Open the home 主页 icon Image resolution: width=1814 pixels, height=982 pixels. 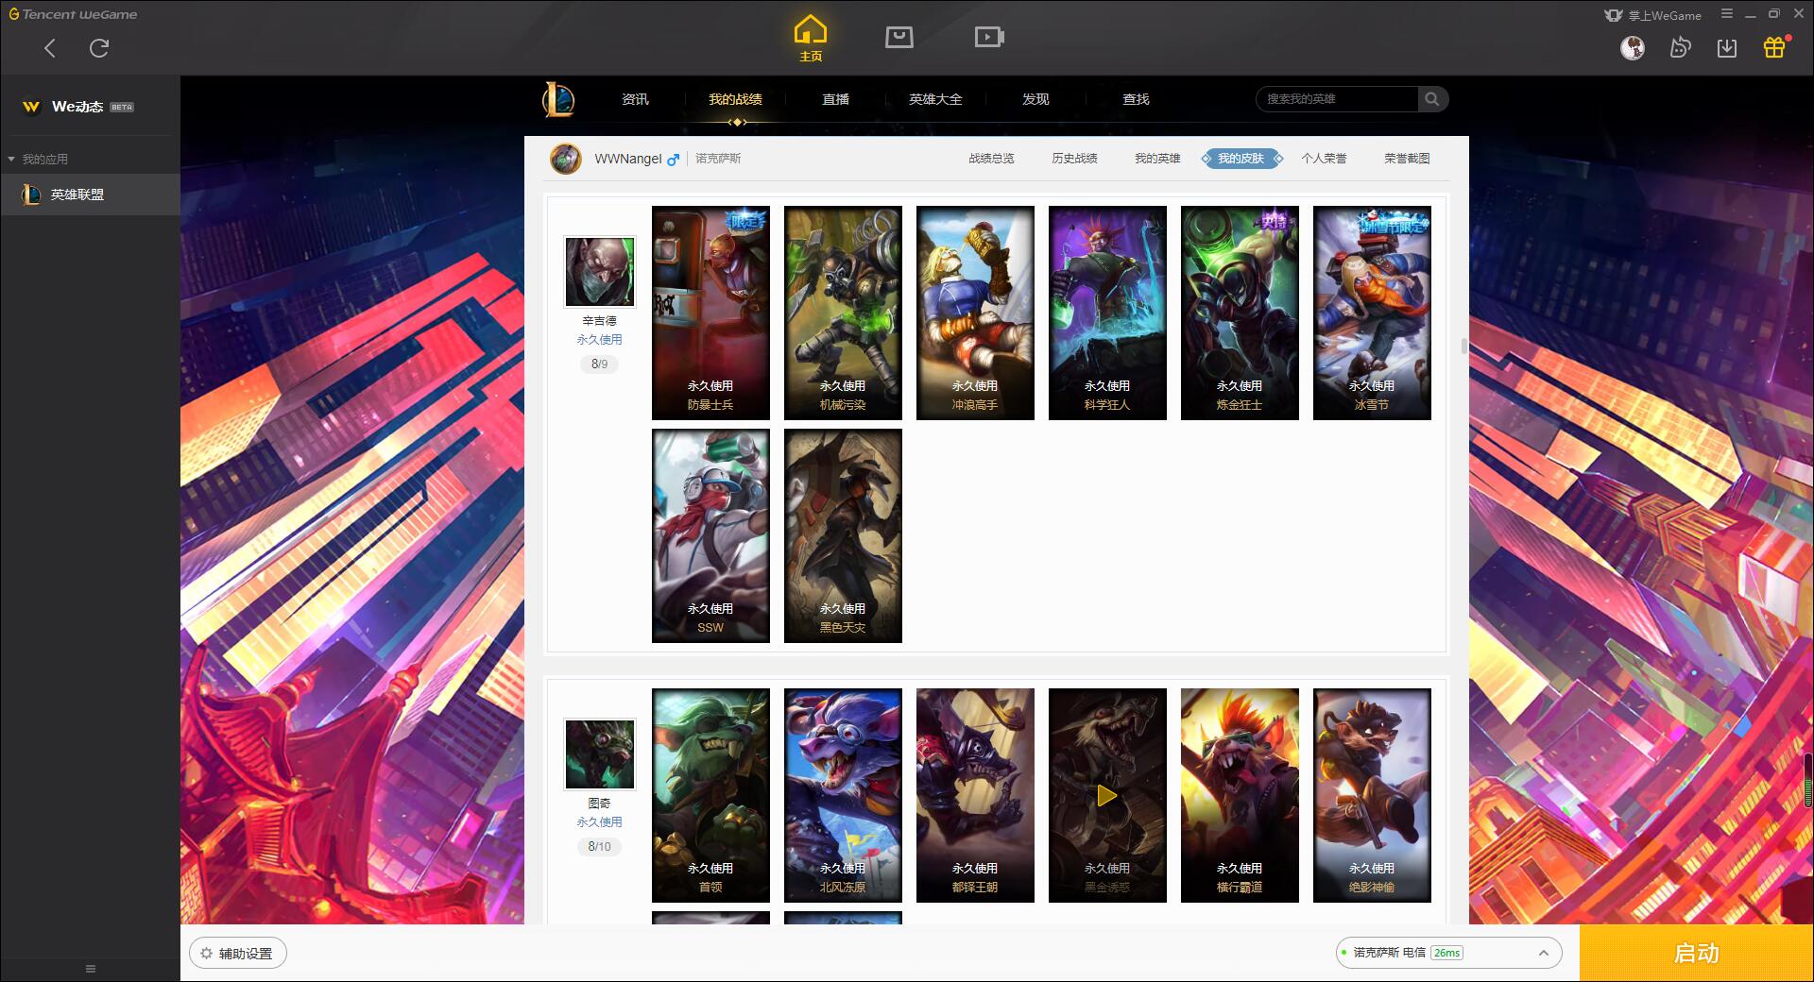click(811, 39)
